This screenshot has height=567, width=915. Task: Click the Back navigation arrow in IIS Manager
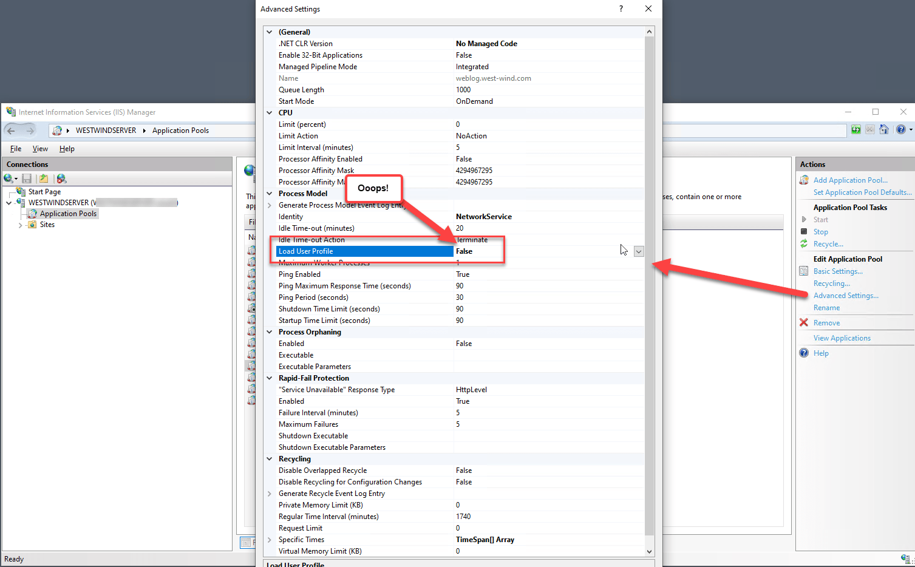click(11, 131)
